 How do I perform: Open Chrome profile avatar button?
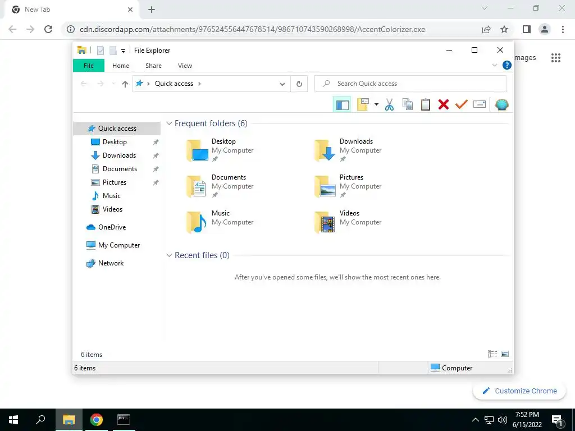(545, 29)
